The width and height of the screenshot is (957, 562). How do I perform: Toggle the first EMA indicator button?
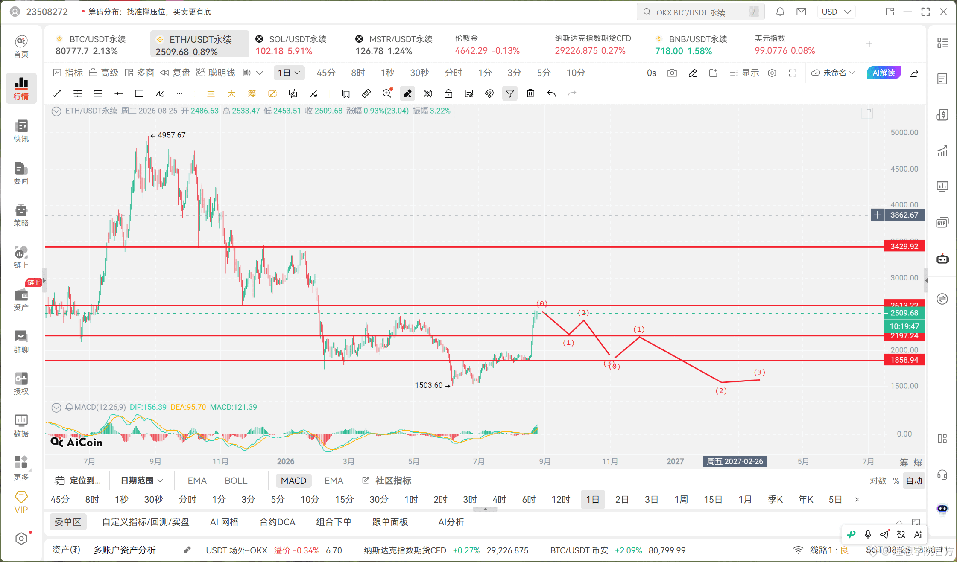[197, 480]
